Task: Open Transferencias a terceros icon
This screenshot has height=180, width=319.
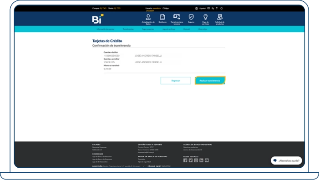Action: click(177, 19)
